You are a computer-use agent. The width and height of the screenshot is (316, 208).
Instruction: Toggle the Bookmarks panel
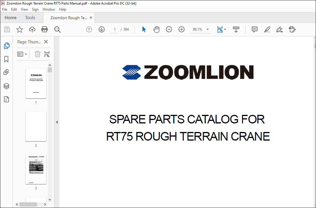[x=6, y=59]
